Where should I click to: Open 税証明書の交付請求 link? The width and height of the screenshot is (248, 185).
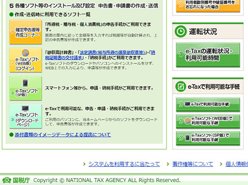pos(63,58)
